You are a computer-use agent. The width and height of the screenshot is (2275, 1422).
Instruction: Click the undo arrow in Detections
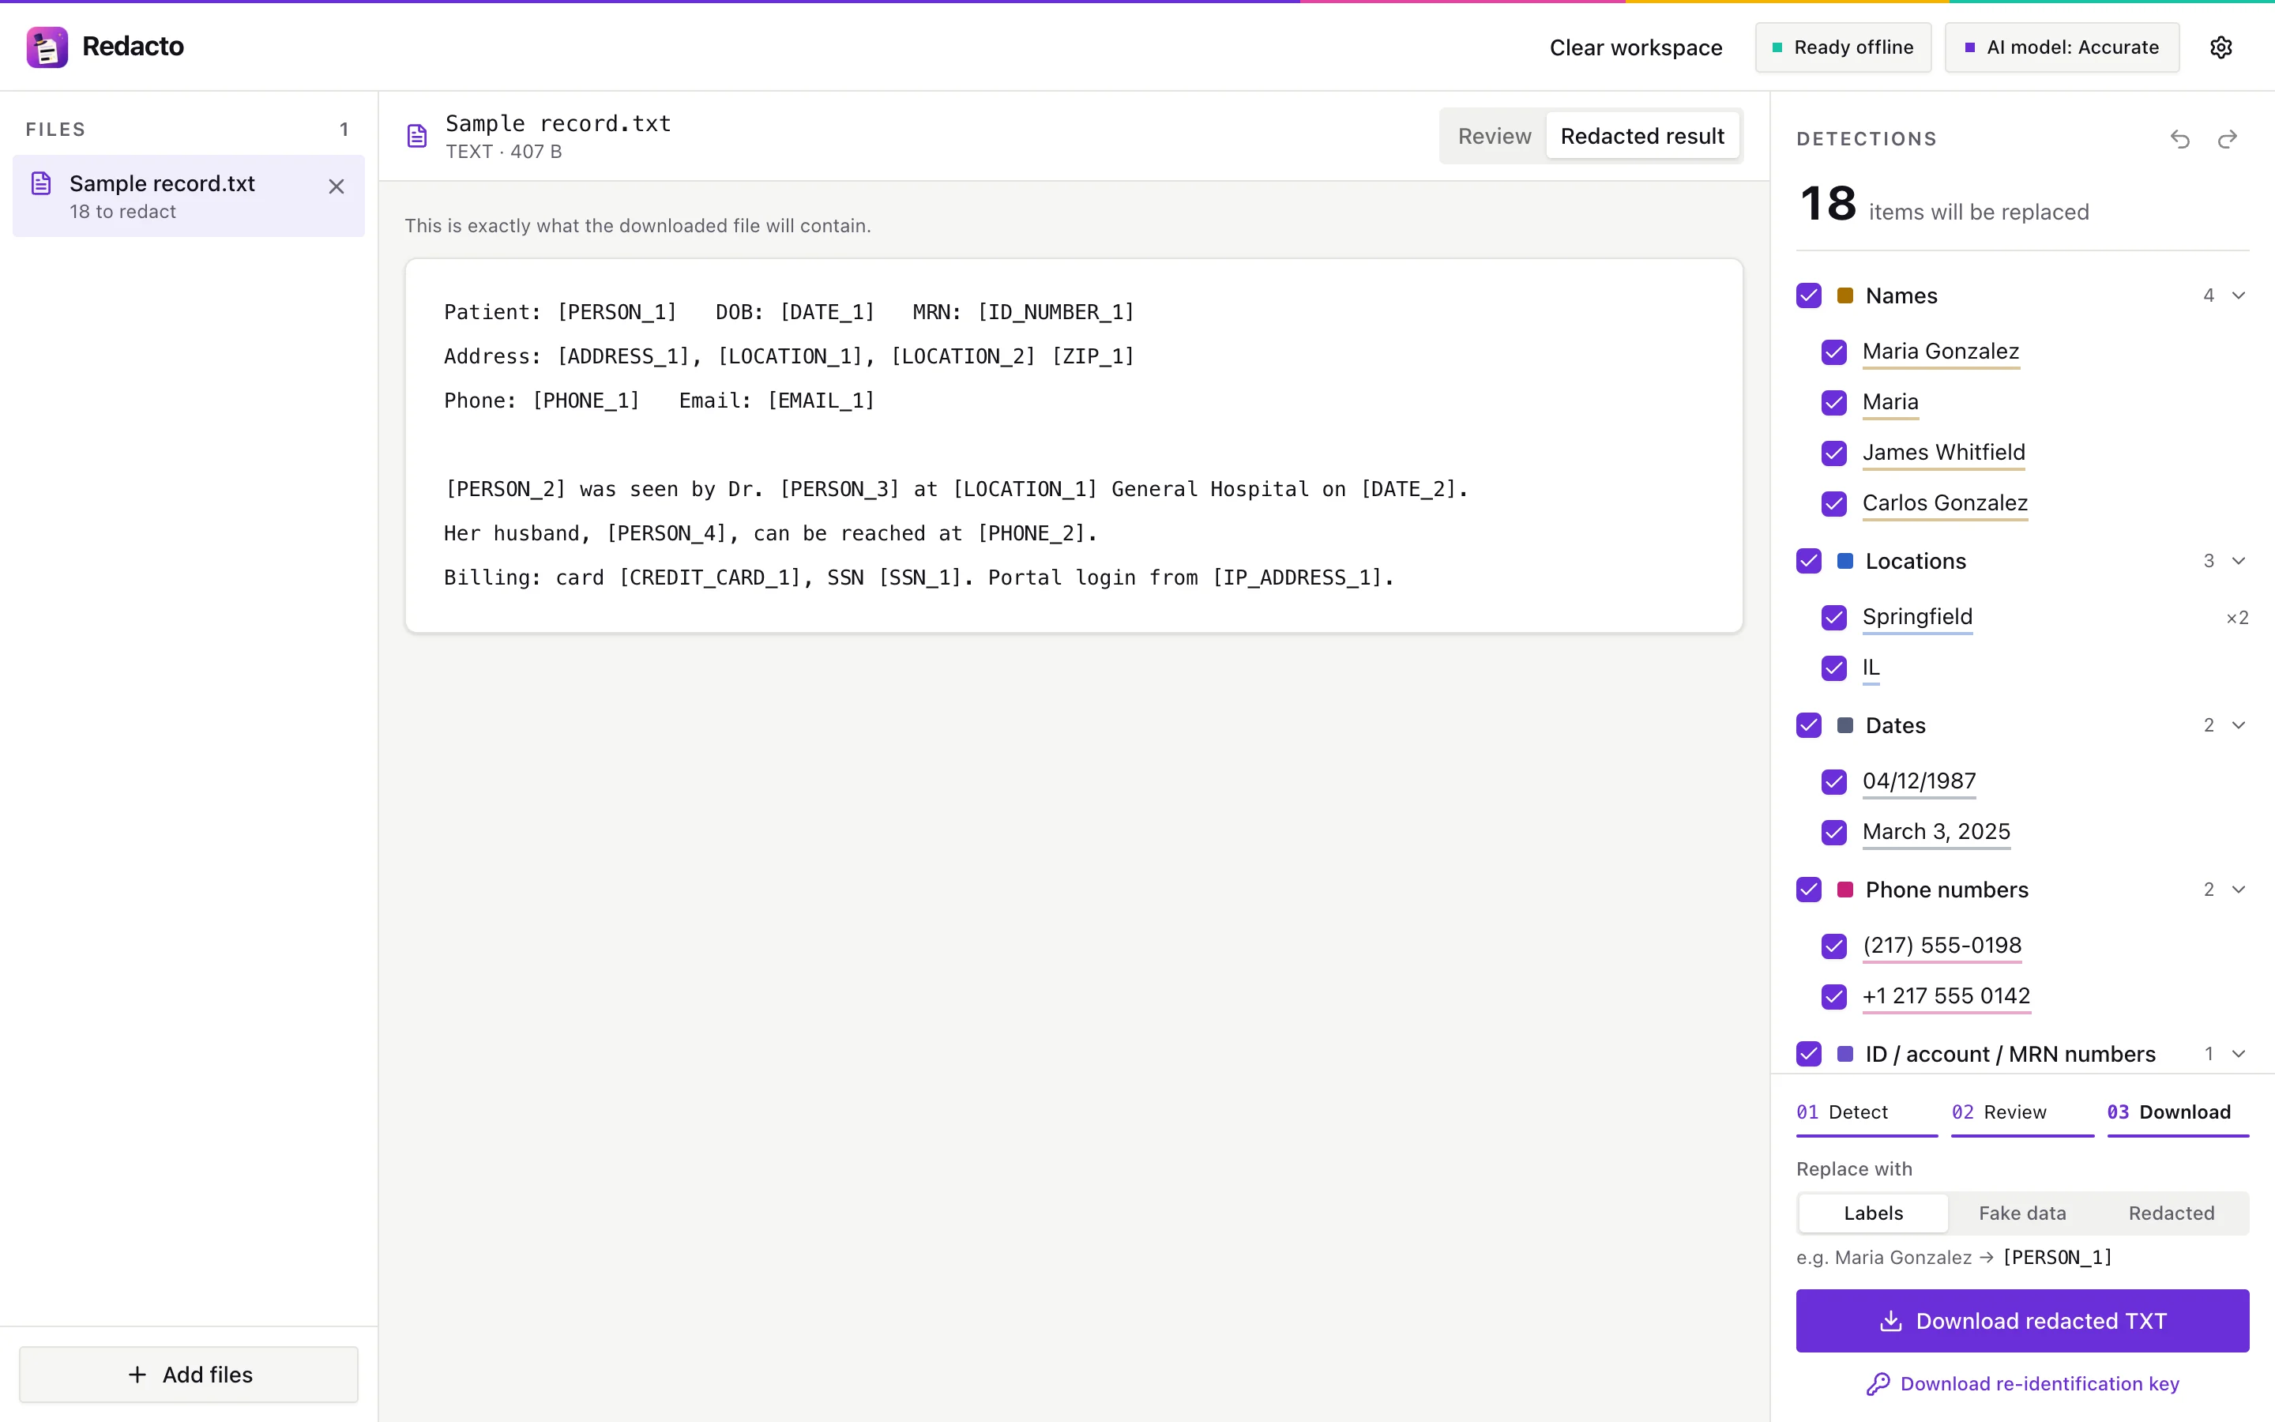2180,139
